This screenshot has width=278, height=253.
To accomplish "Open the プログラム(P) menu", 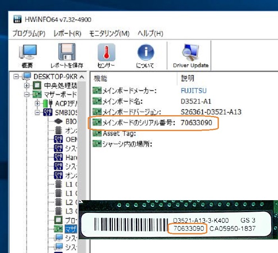I will point(29,33).
